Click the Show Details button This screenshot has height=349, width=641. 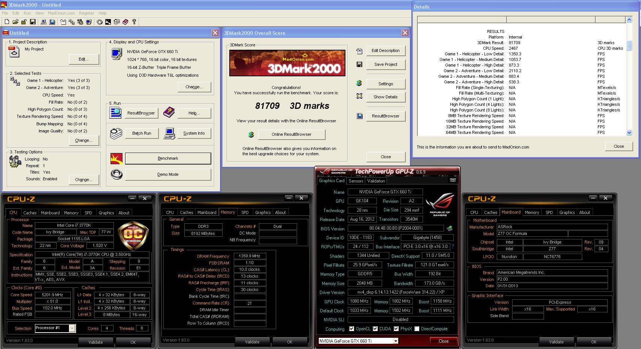pyautogui.click(x=385, y=97)
